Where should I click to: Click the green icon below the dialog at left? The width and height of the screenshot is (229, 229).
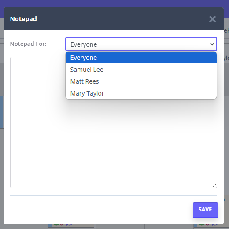click(x=56, y=225)
